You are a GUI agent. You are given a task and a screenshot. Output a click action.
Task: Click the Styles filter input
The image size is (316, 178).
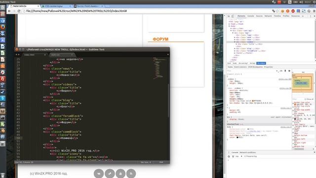click(x=251, y=71)
